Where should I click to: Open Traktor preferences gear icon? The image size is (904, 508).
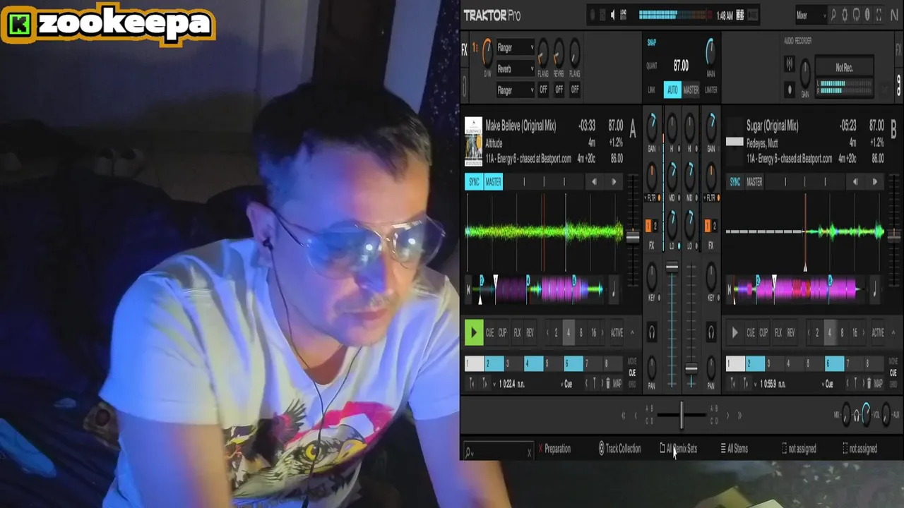(845, 16)
